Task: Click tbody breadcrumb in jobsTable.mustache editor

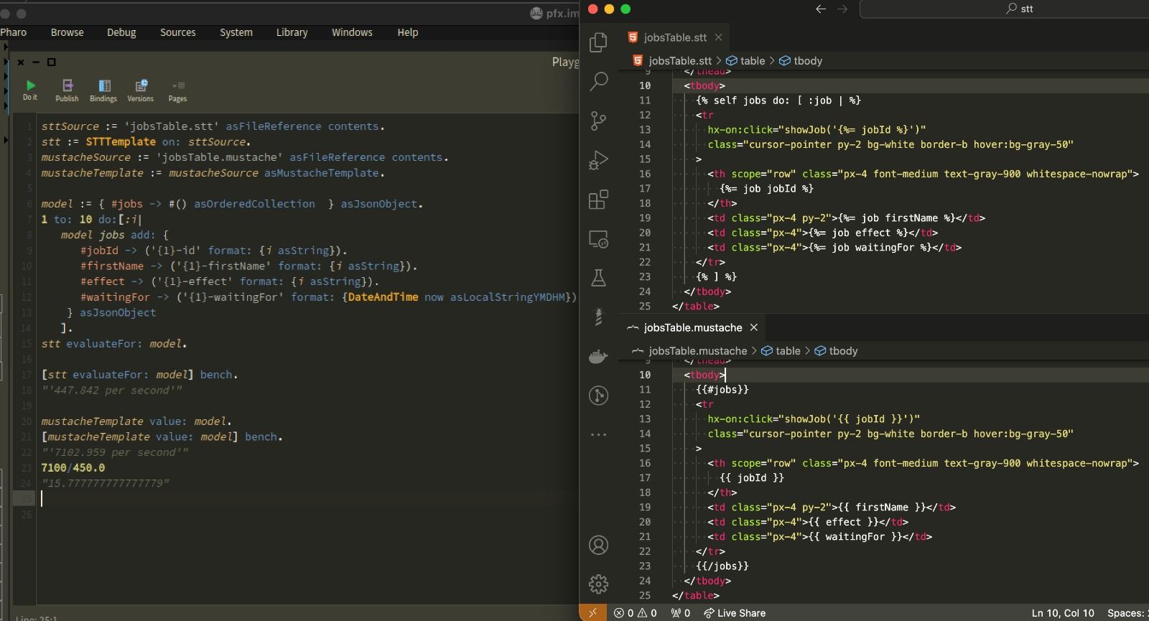Action: (x=836, y=351)
